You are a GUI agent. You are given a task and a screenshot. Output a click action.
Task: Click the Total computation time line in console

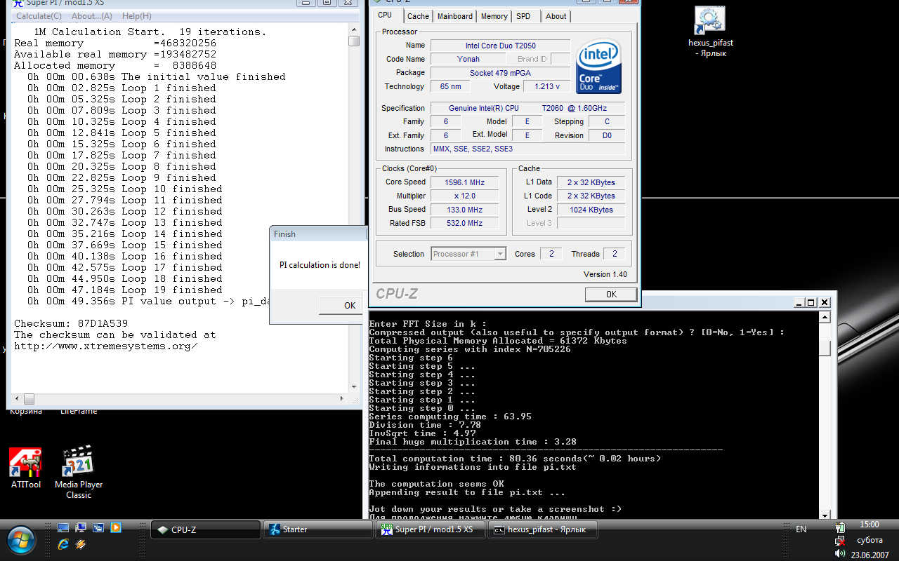515,459
